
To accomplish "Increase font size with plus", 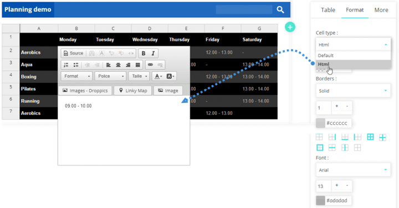I will click(x=337, y=185).
